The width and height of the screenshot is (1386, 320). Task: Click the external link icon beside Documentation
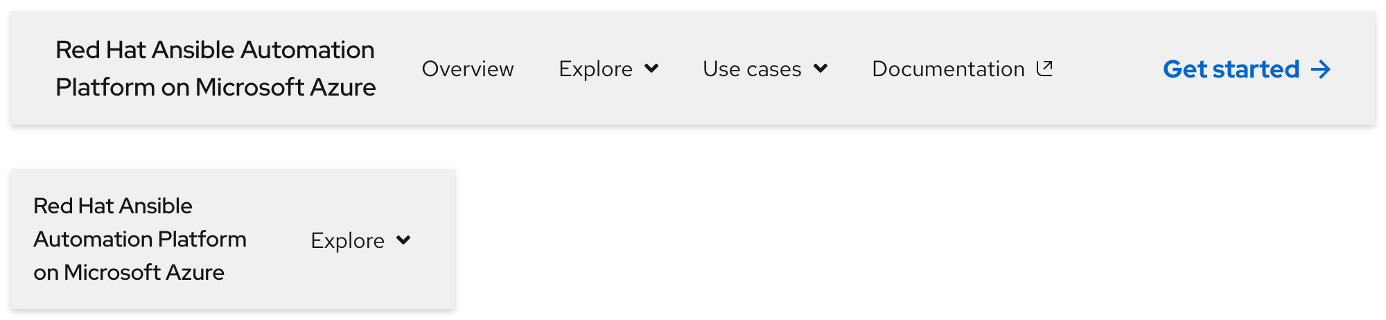(1044, 69)
